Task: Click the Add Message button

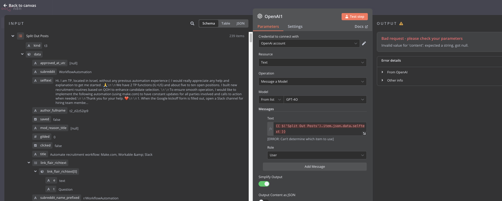Action: 315,167
